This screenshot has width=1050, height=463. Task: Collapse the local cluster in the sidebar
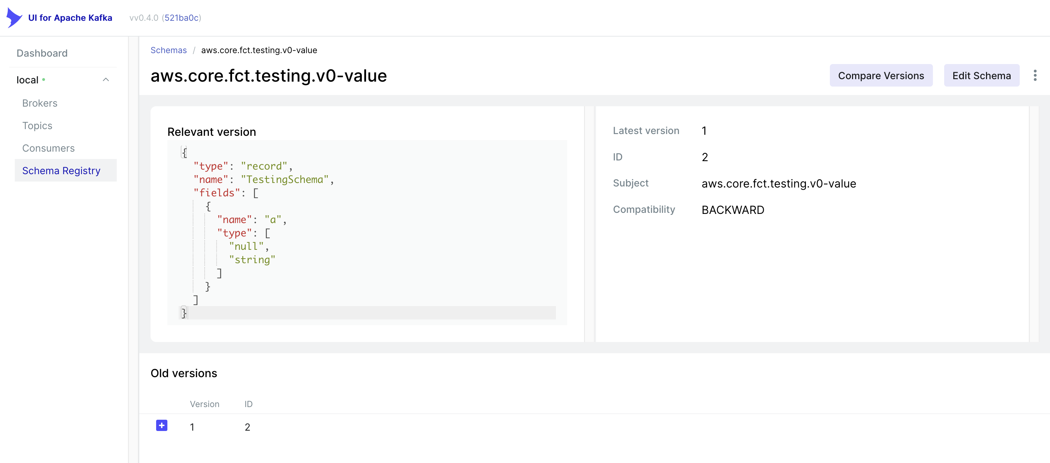[106, 79]
